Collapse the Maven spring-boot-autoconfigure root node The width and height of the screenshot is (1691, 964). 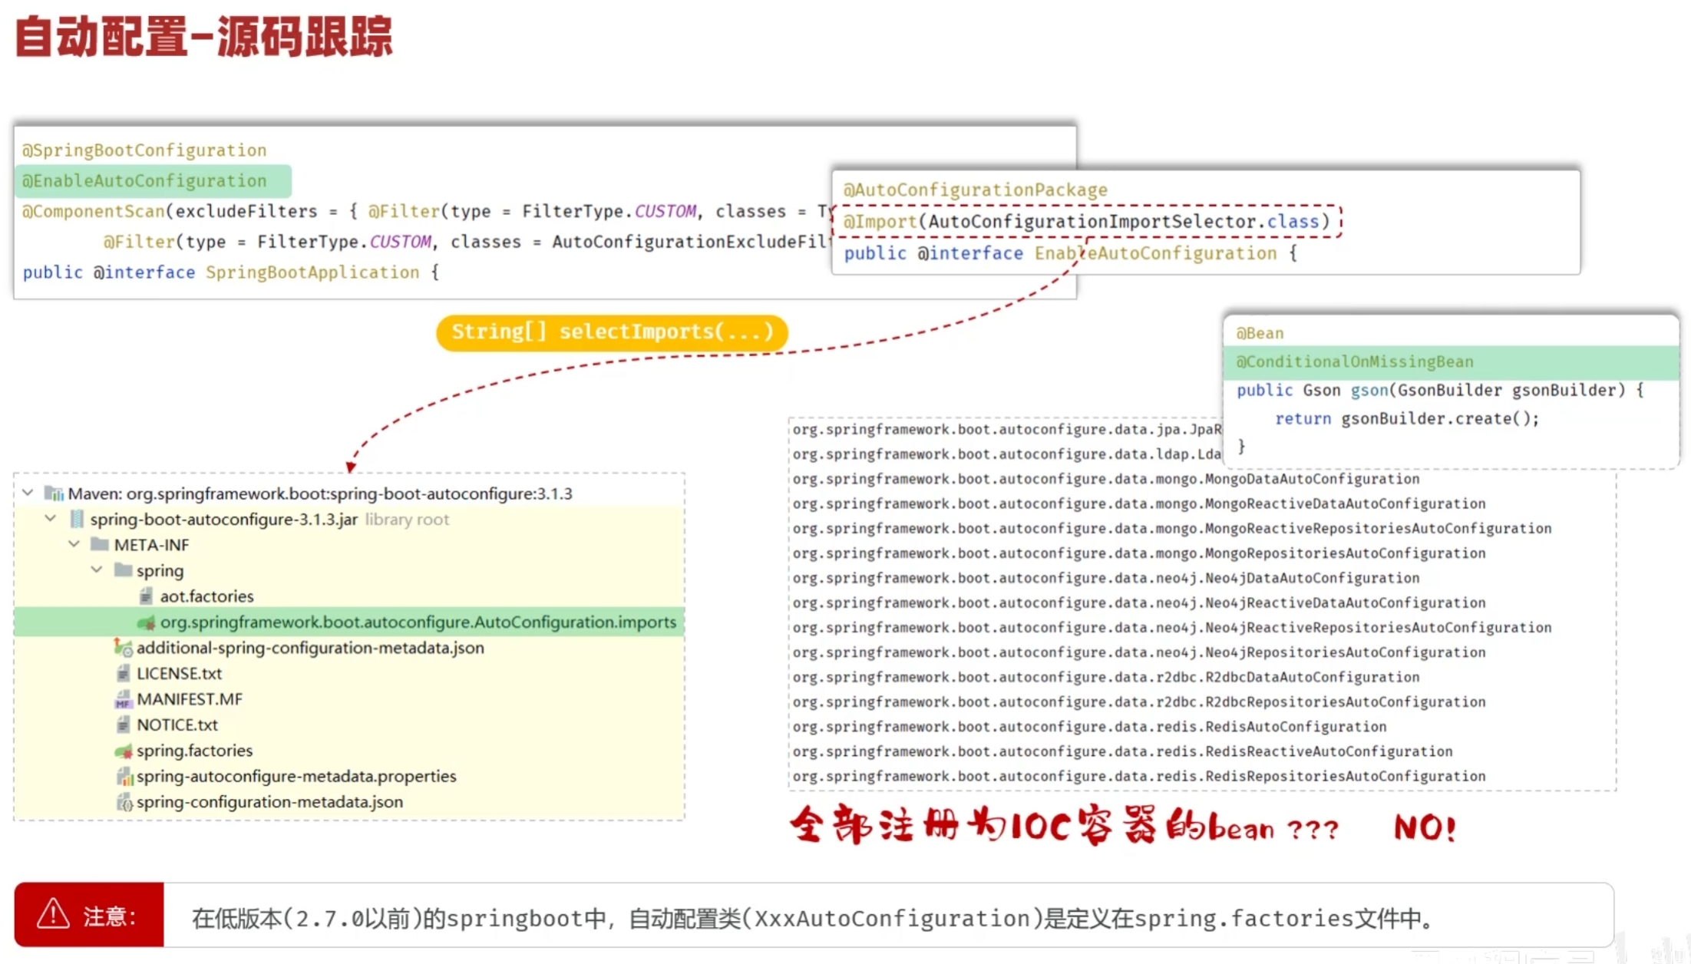click(x=28, y=493)
